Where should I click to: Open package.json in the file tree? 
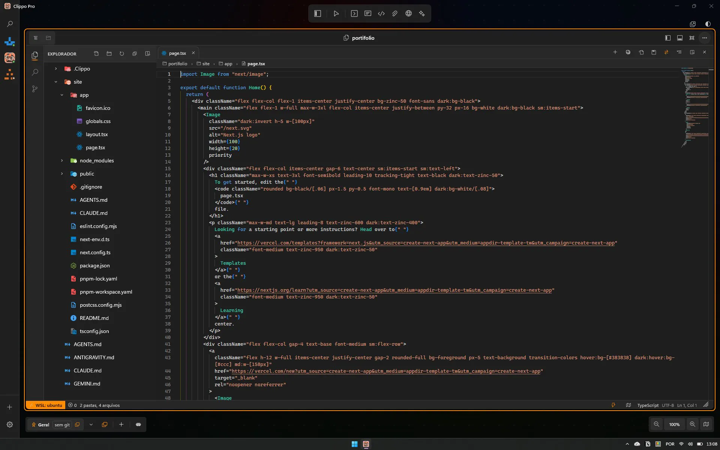coord(94,265)
